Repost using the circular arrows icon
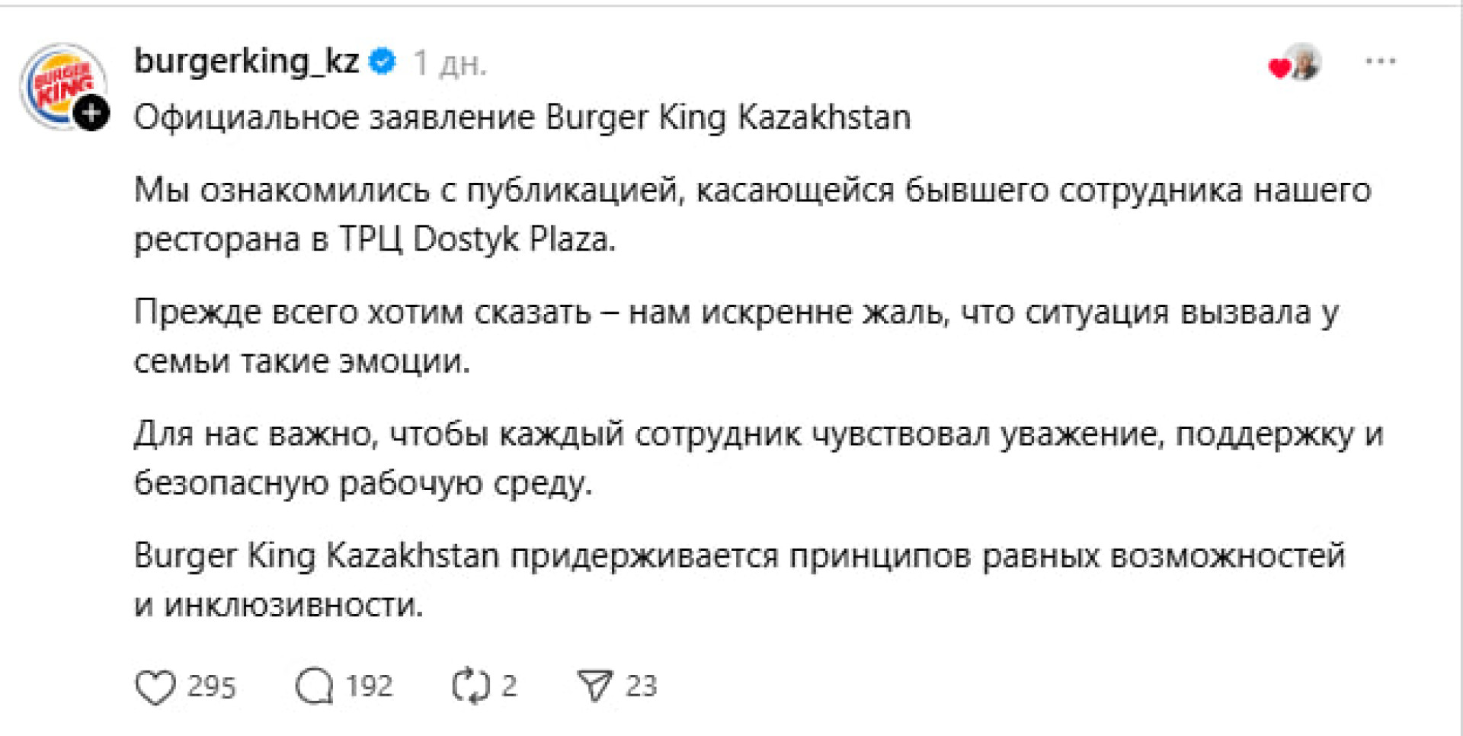 (x=470, y=686)
